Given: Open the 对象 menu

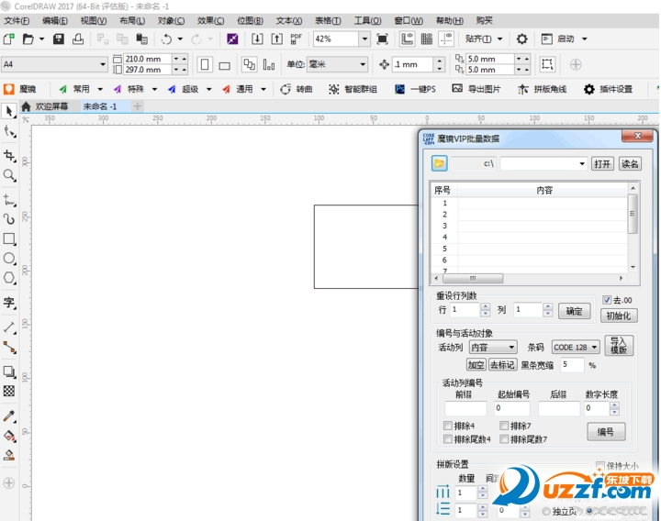Looking at the screenshot, I should 171,20.
